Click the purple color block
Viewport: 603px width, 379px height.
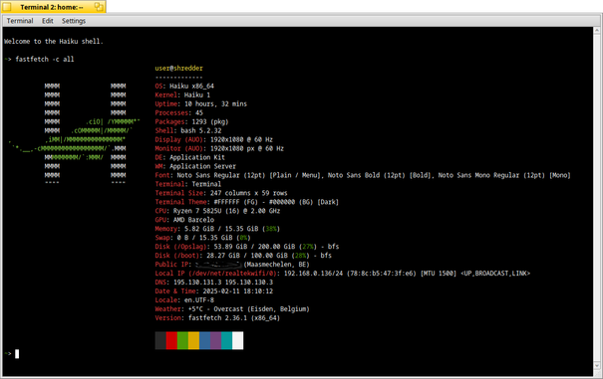pyautogui.click(x=215, y=340)
